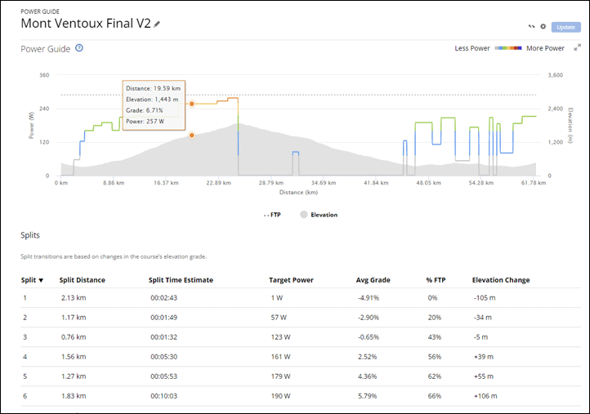Click the Less Power legend label

472,48
